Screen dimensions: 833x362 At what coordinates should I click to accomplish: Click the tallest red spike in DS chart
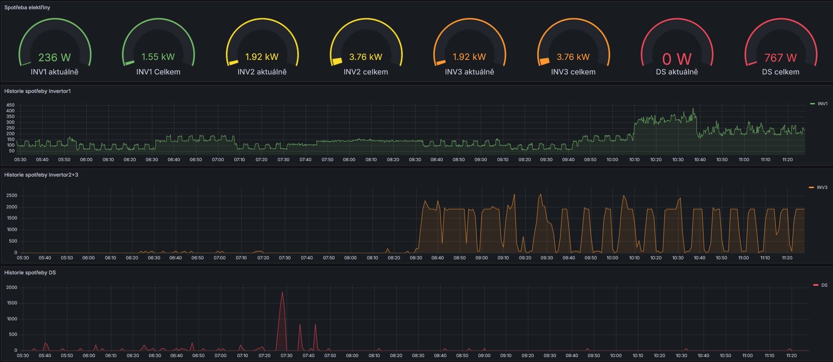pos(282,293)
